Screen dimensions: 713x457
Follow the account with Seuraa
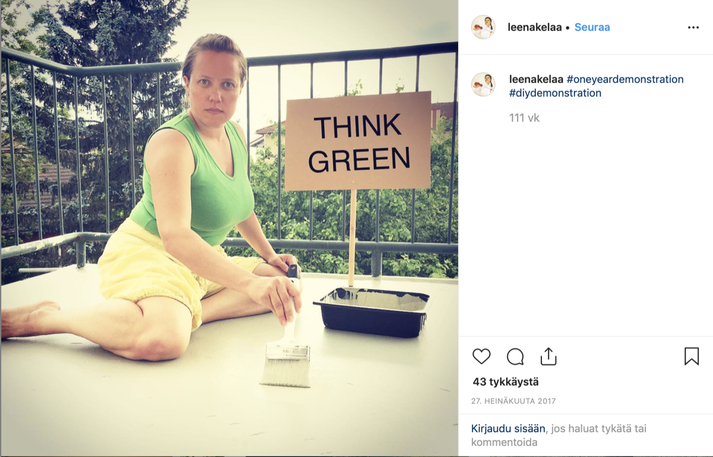pos(592,27)
